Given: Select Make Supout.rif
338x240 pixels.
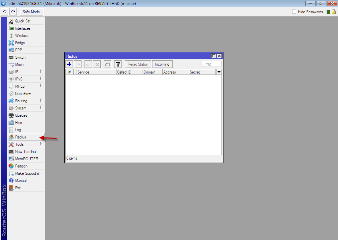Looking at the screenshot, I should pos(26,173).
